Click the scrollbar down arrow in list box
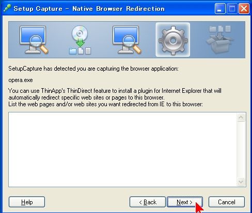The image size is (252, 213). tap(241, 182)
